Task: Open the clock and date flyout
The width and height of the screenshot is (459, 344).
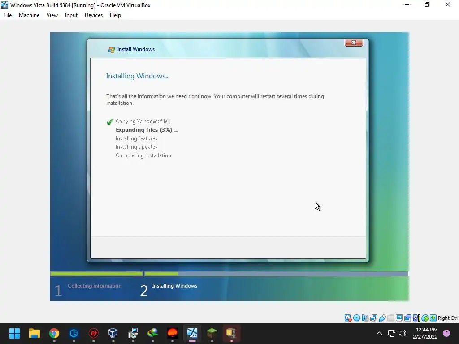Action: [425, 333]
